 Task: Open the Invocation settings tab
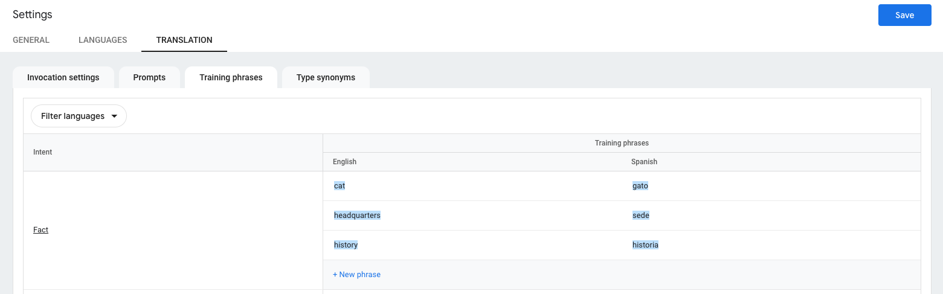click(x=63, y=77)
